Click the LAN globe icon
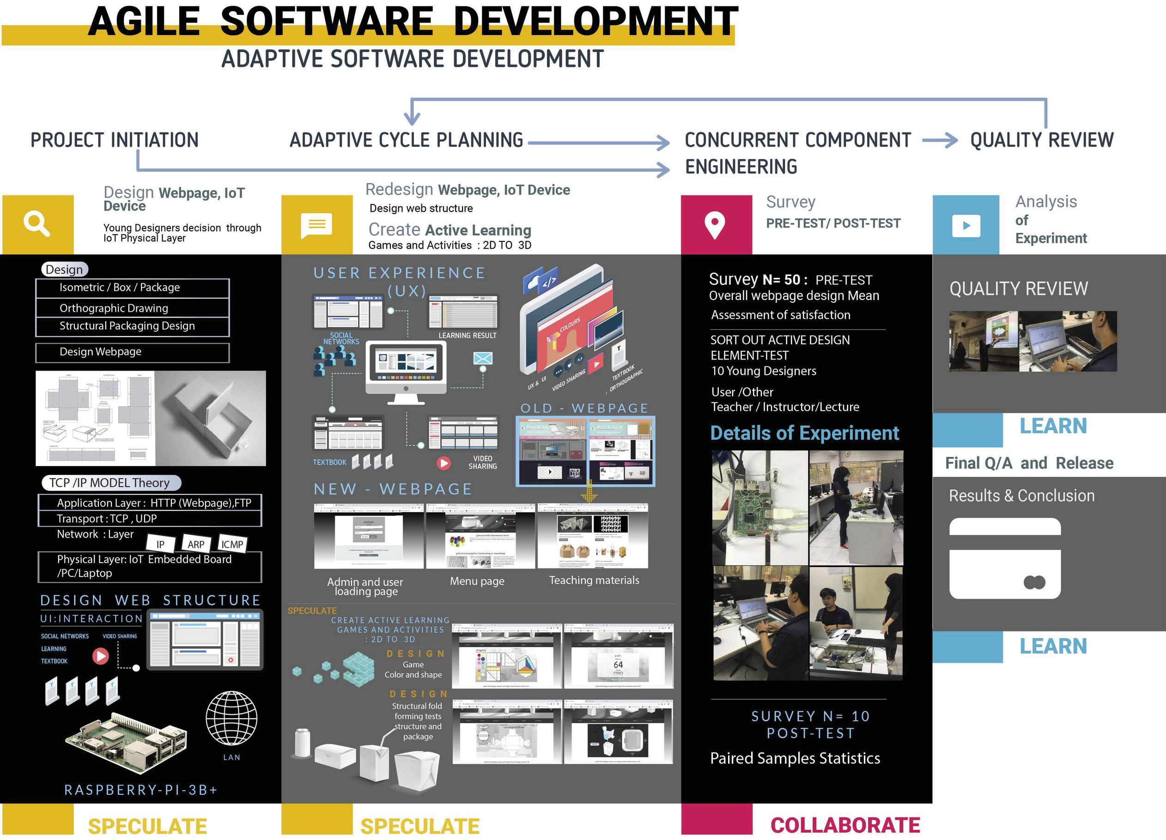 tap(231, 718)
